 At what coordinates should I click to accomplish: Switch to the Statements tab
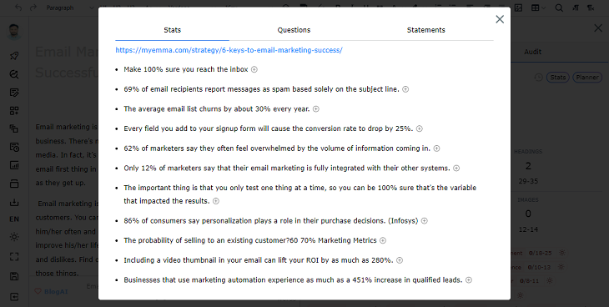tap(426, 30)
